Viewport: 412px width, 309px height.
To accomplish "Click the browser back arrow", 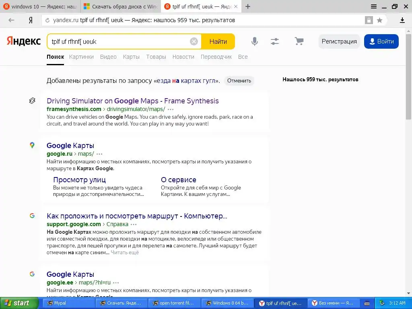I will point(11,20).
